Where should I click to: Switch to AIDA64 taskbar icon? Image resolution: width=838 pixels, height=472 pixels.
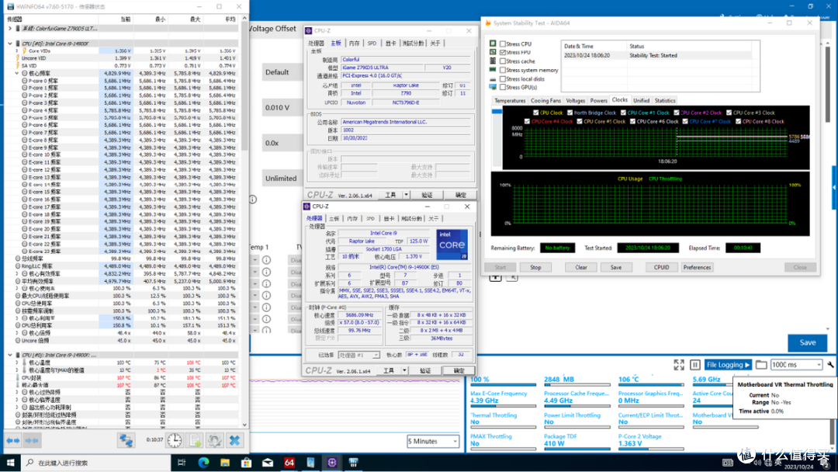click(289, 463)
